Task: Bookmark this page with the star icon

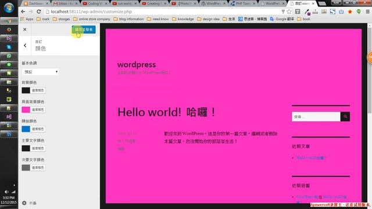Action: [x=289, y=12]
